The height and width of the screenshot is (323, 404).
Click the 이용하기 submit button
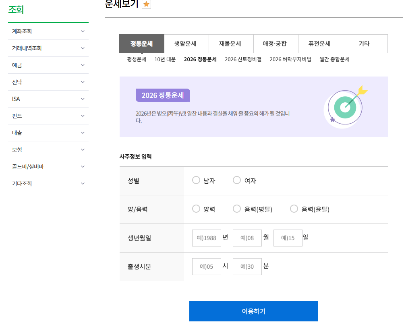[x=254, y=311]
